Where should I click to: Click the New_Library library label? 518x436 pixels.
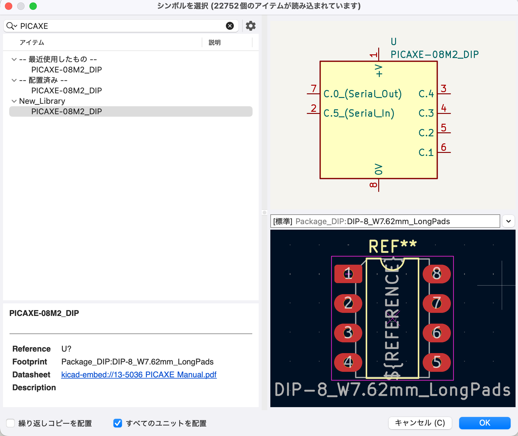(x=42, y=101)
